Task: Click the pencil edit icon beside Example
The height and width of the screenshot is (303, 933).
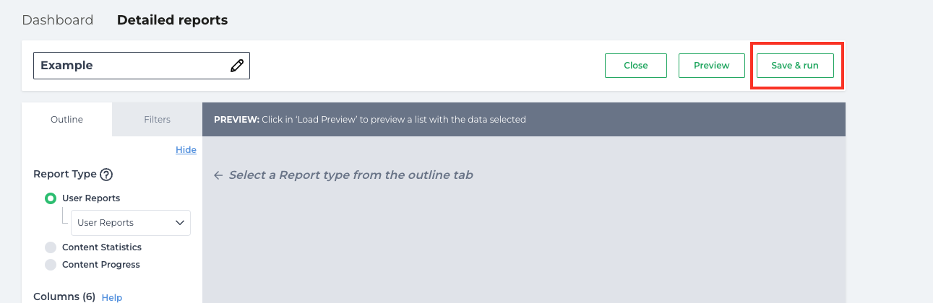Action: click(237, 66)
